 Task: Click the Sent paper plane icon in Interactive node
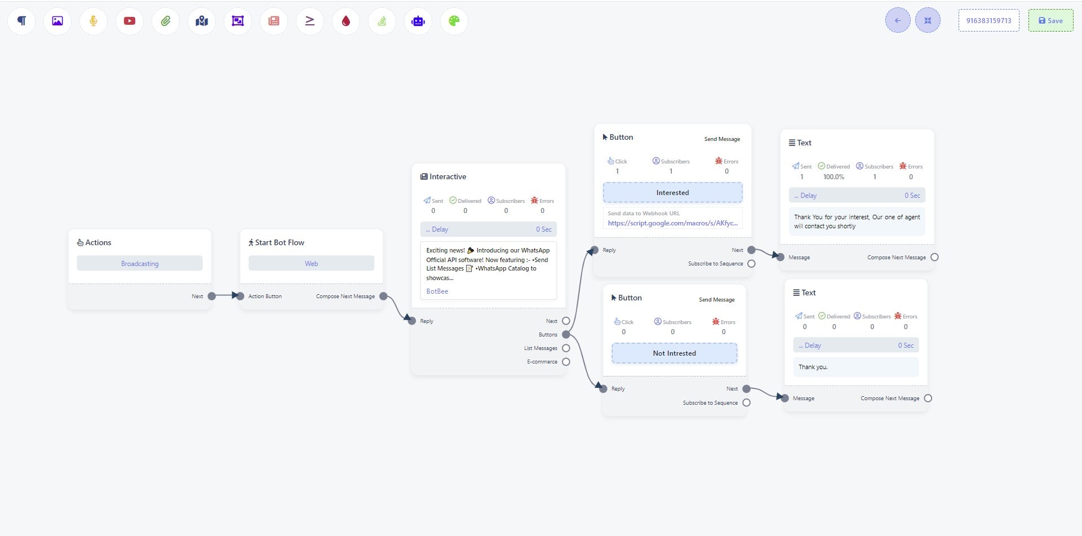pyautogui.click(x=427, y=200)
